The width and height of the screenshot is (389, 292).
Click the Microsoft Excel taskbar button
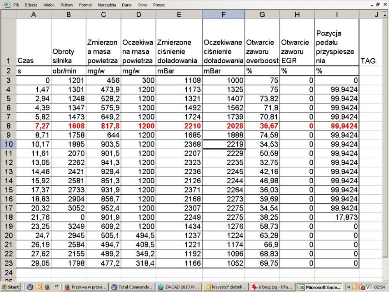pyautogui.click(x=319, y=287)
